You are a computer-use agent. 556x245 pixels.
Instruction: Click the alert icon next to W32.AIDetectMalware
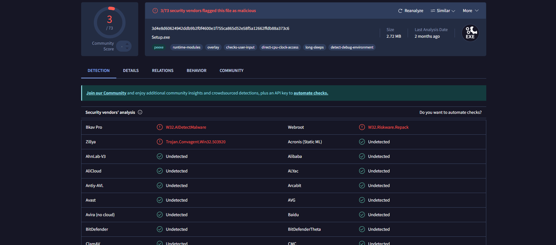coord(160,127)
